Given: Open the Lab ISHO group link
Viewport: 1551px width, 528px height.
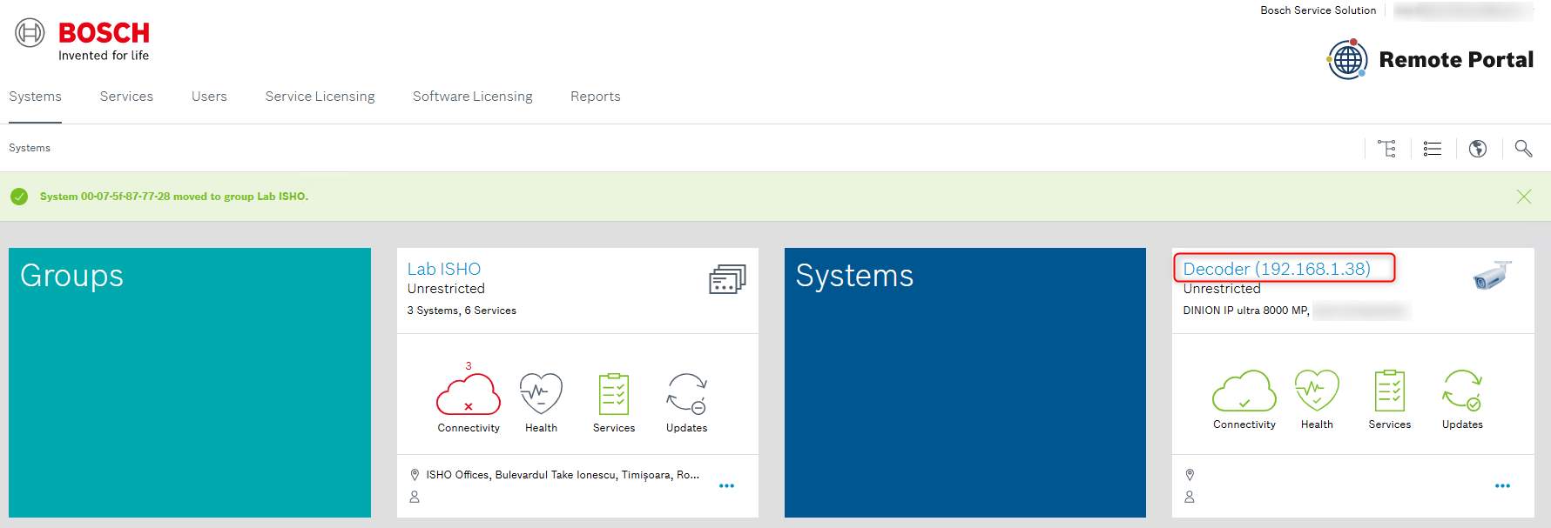Looking at the screenshot, I should click(444, 269).
